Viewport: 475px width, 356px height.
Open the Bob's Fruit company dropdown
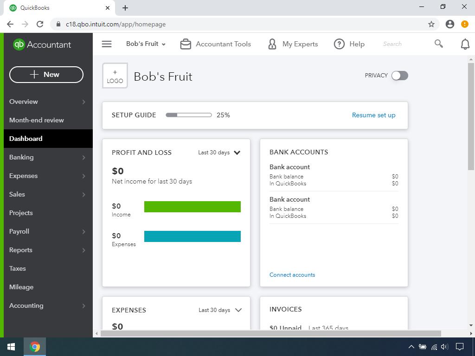click(x=146, y=44)
